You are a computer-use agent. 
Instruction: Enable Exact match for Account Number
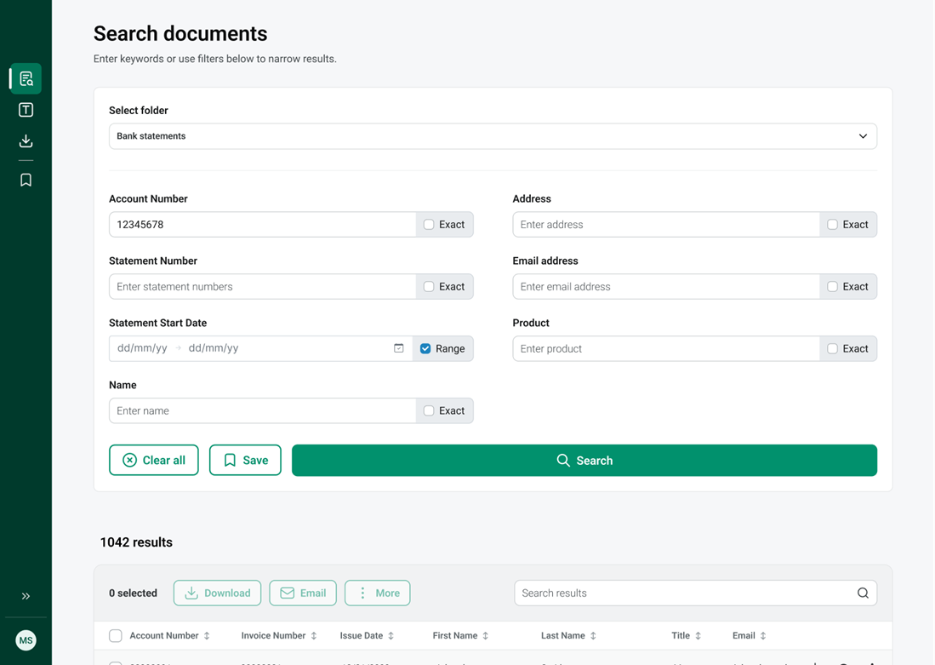[x=429, y=225]
